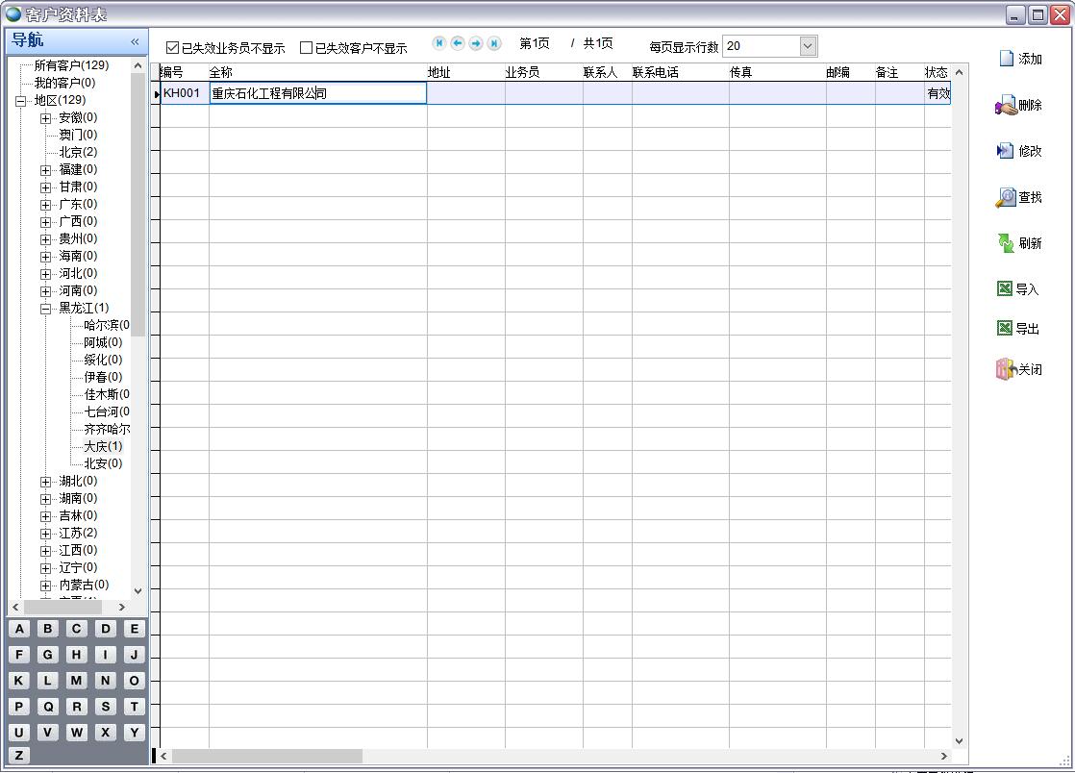Click the Add (添加) customer icon
1075x773 pixels.
tap(1007, 59)
